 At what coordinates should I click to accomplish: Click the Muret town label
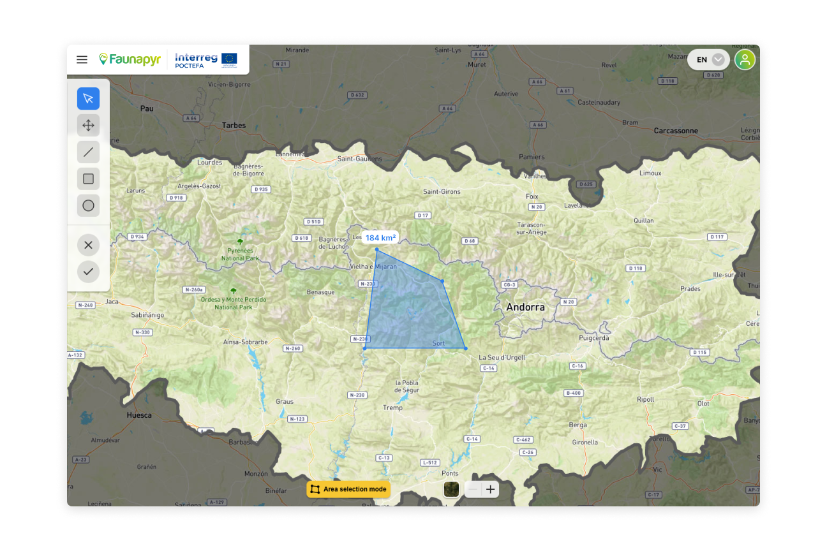[x=477, y=64]
